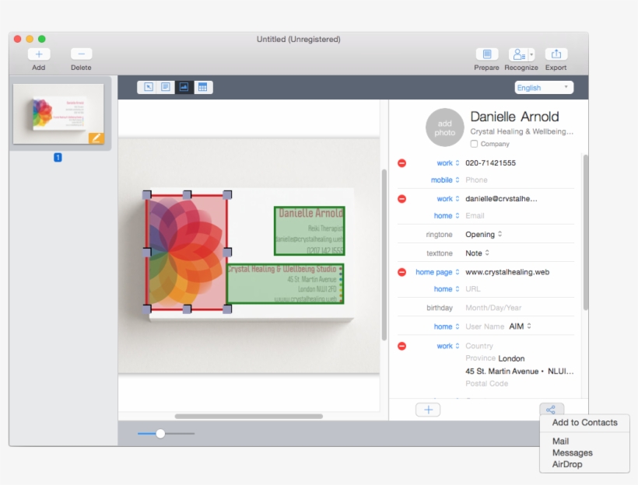Choose Add to Contacts menu entry
The image size is (638, 485).
tap(584, 422)
